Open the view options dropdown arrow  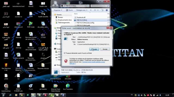tap(98, 10)
